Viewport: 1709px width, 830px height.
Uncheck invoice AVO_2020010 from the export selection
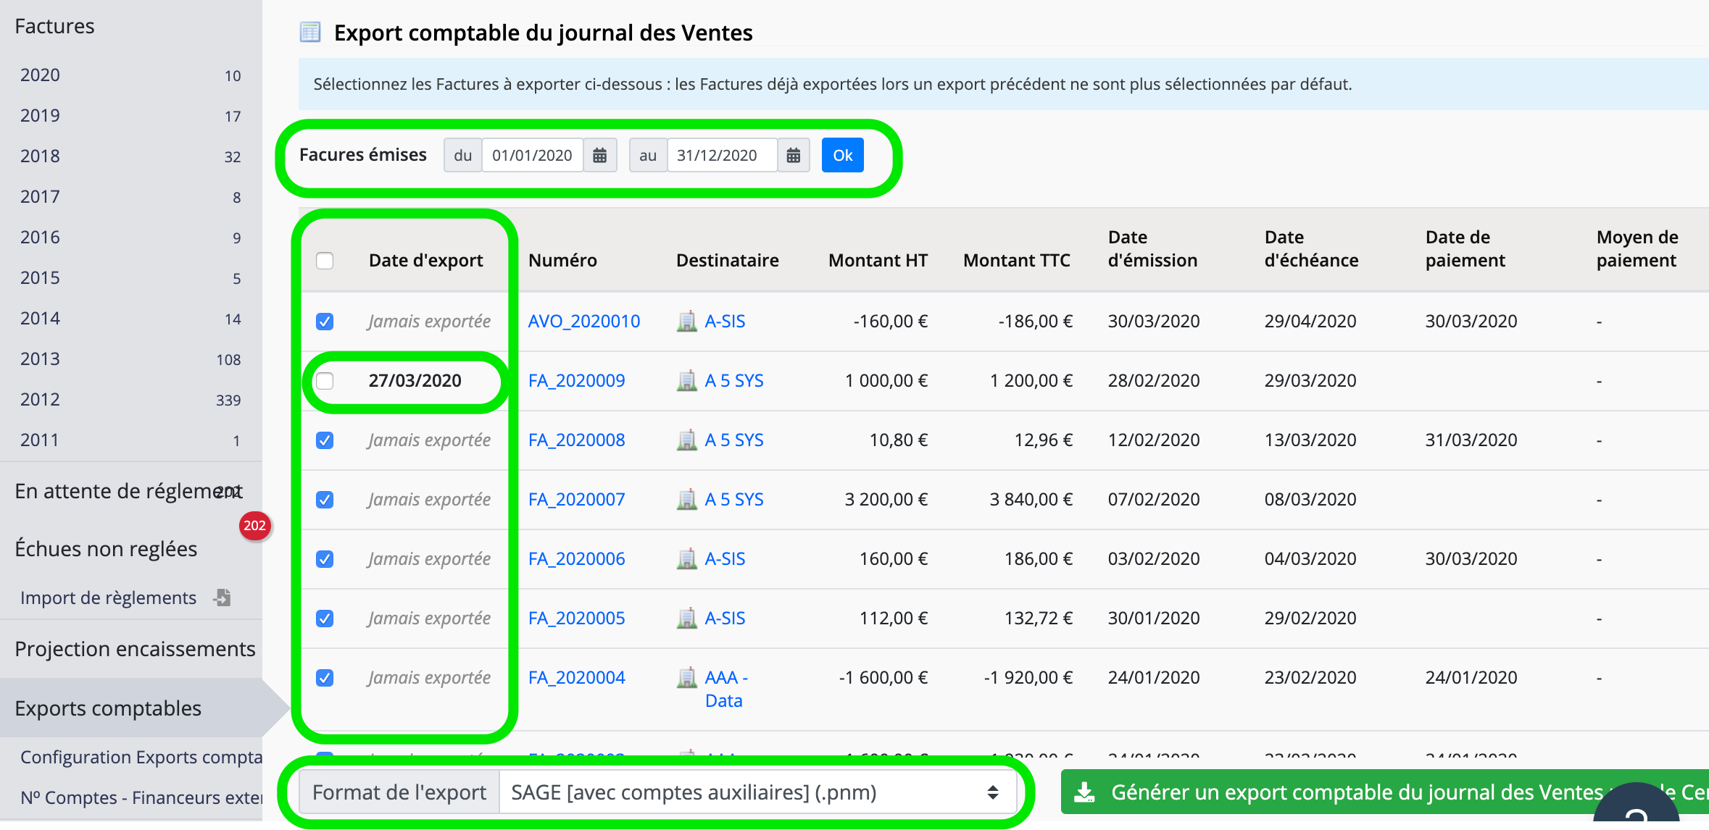325,321
